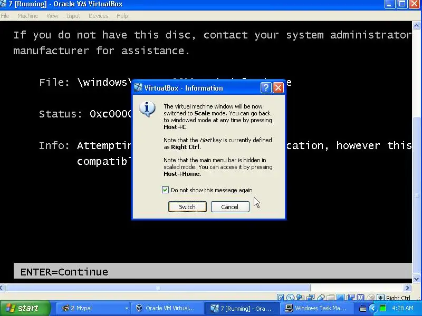Click the horizontal scrollbar thumb
The height and width of the screenshot is (316, 422).
tap(158, 288)
